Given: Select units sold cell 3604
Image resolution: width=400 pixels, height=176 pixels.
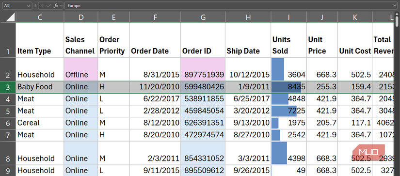Looking at the screenshot, I should [x=289, y=69].
